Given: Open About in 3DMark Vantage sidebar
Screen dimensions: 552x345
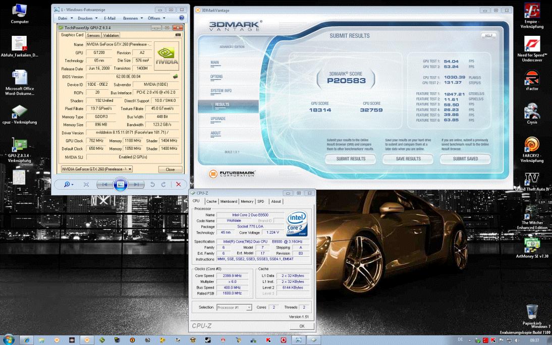Looking at the screenshot, I should 215,133.
